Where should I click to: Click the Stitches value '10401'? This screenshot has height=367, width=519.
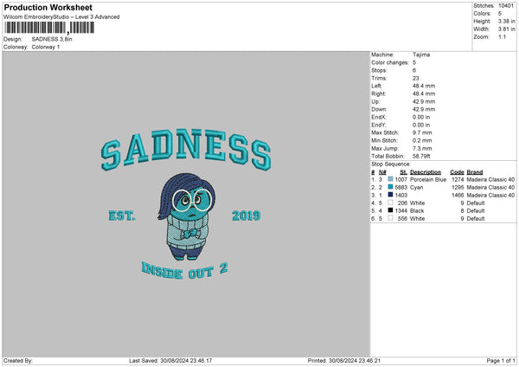506,6
